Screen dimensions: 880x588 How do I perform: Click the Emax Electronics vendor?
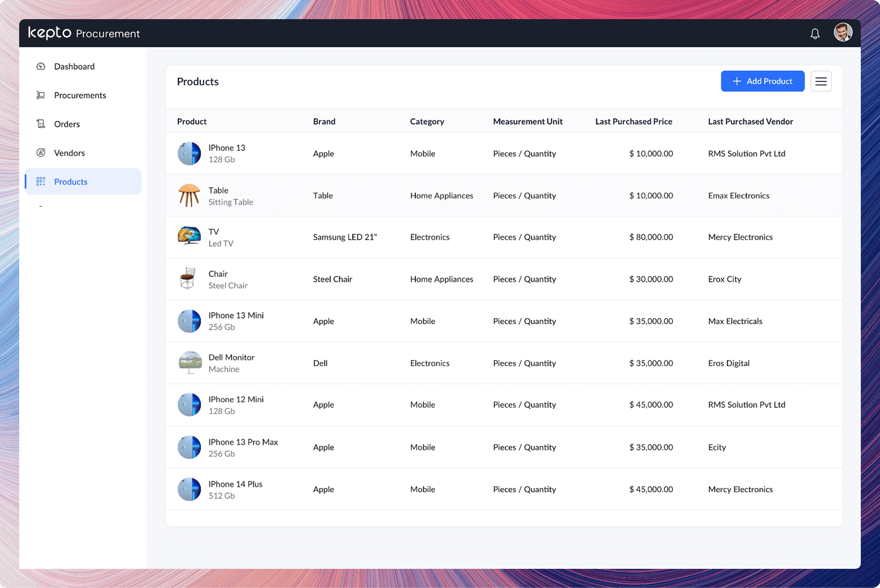tap(739, 196)
